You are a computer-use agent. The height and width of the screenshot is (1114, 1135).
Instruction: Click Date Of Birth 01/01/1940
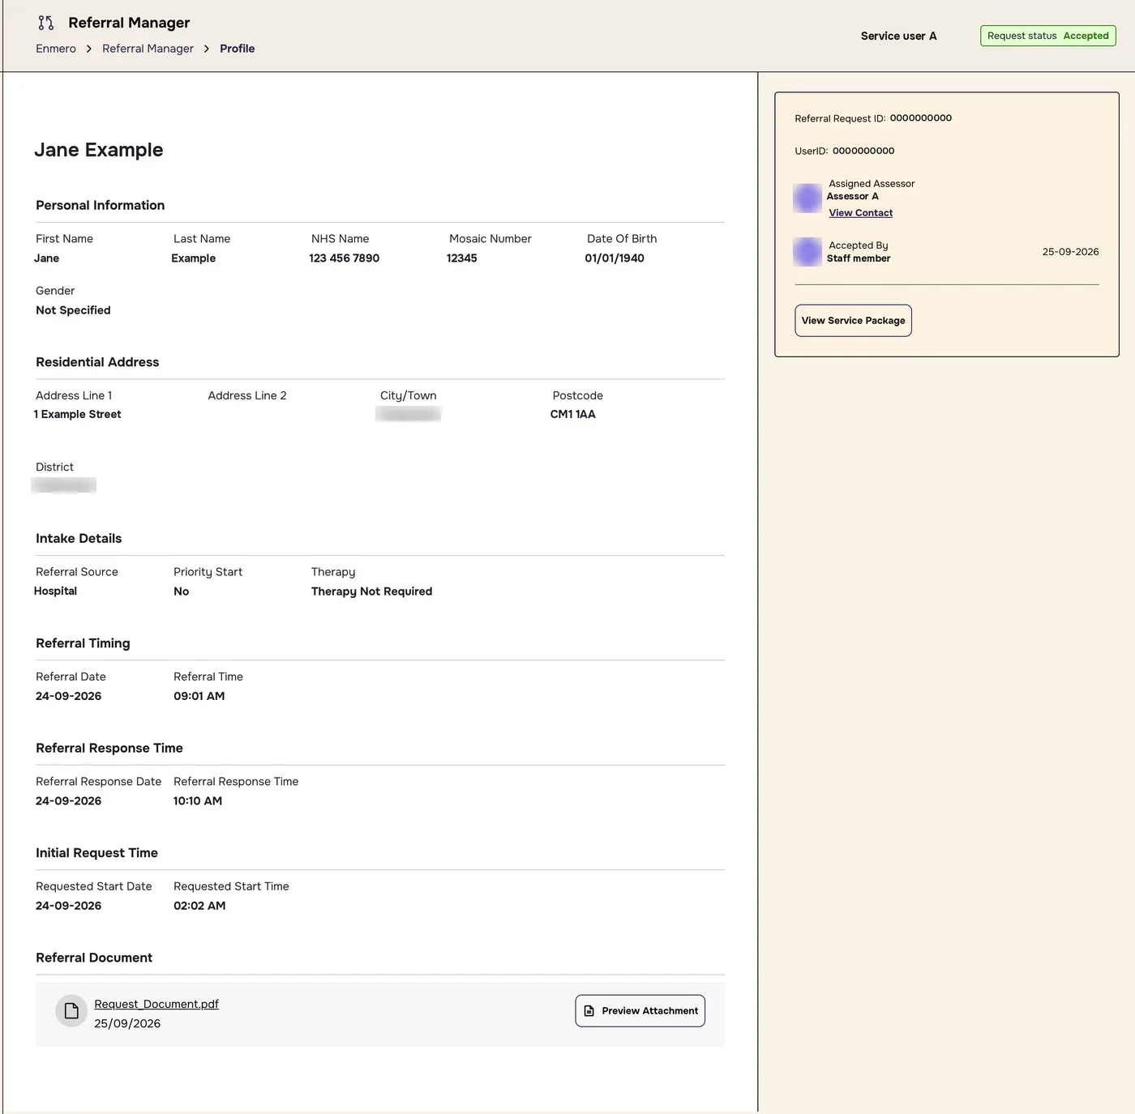(x=615, y=258)
